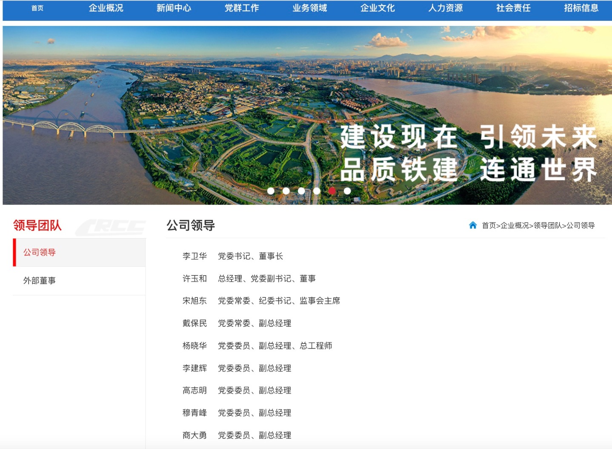Image resolution: width=612 pixels, height=449 pixels.
Task: Click the 公司领导 breadcrumb entry
Action: point(581,225)
